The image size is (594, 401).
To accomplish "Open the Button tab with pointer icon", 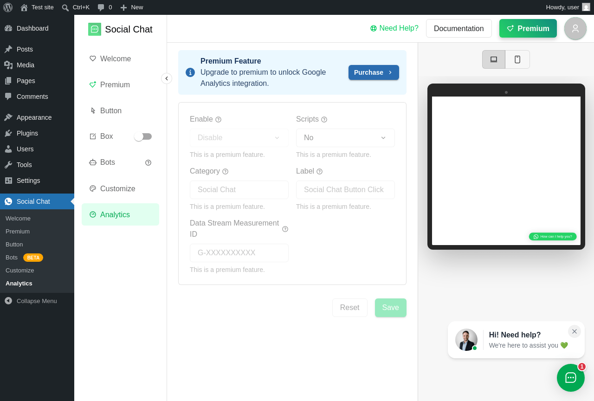I will tap(120, 110).
